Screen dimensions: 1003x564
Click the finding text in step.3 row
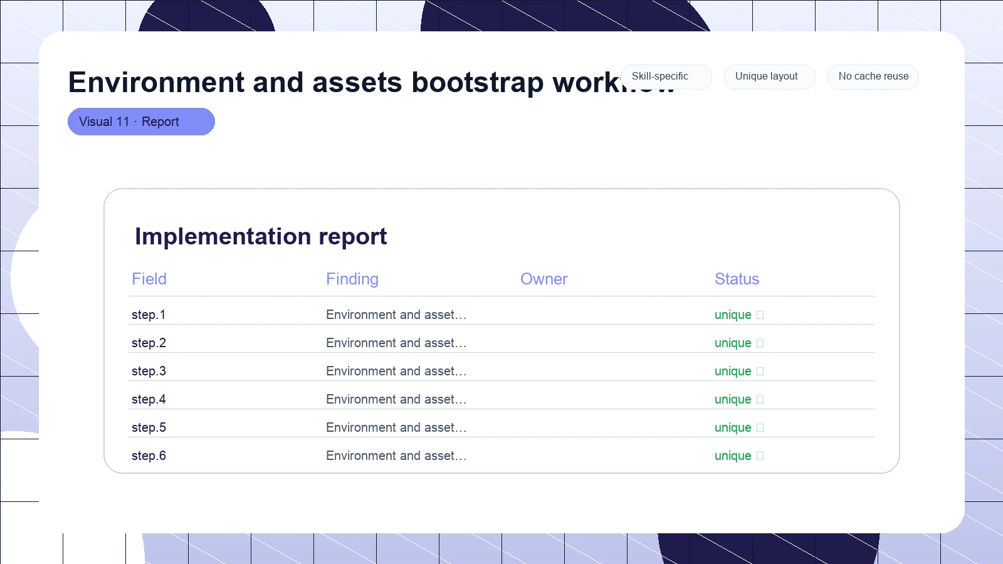396,371
